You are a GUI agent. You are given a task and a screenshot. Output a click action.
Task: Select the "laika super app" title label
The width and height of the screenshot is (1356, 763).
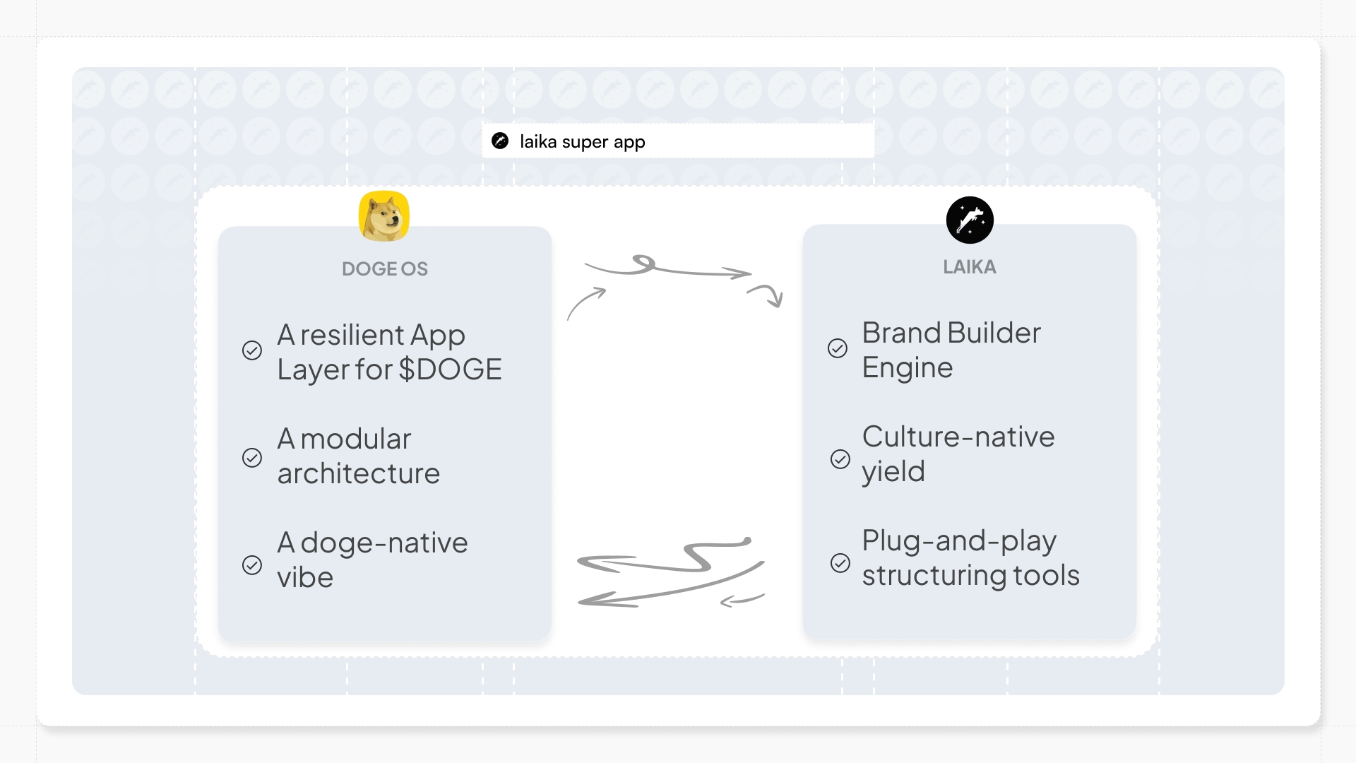[x=582, y=141]
